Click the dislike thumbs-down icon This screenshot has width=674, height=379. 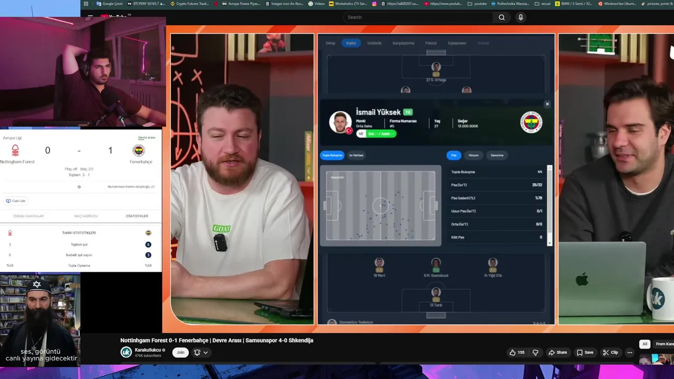(536, 352)
